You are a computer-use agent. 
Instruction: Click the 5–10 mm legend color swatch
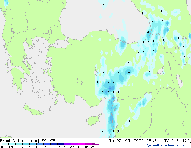[33, 144]
